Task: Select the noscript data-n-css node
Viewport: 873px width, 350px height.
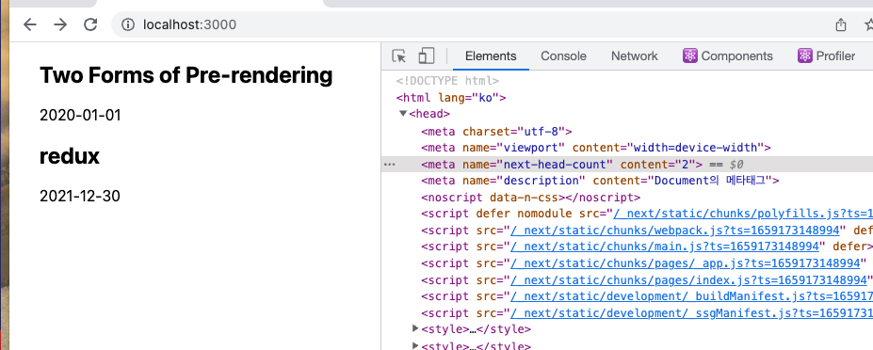Action: (x=530, y=198)
